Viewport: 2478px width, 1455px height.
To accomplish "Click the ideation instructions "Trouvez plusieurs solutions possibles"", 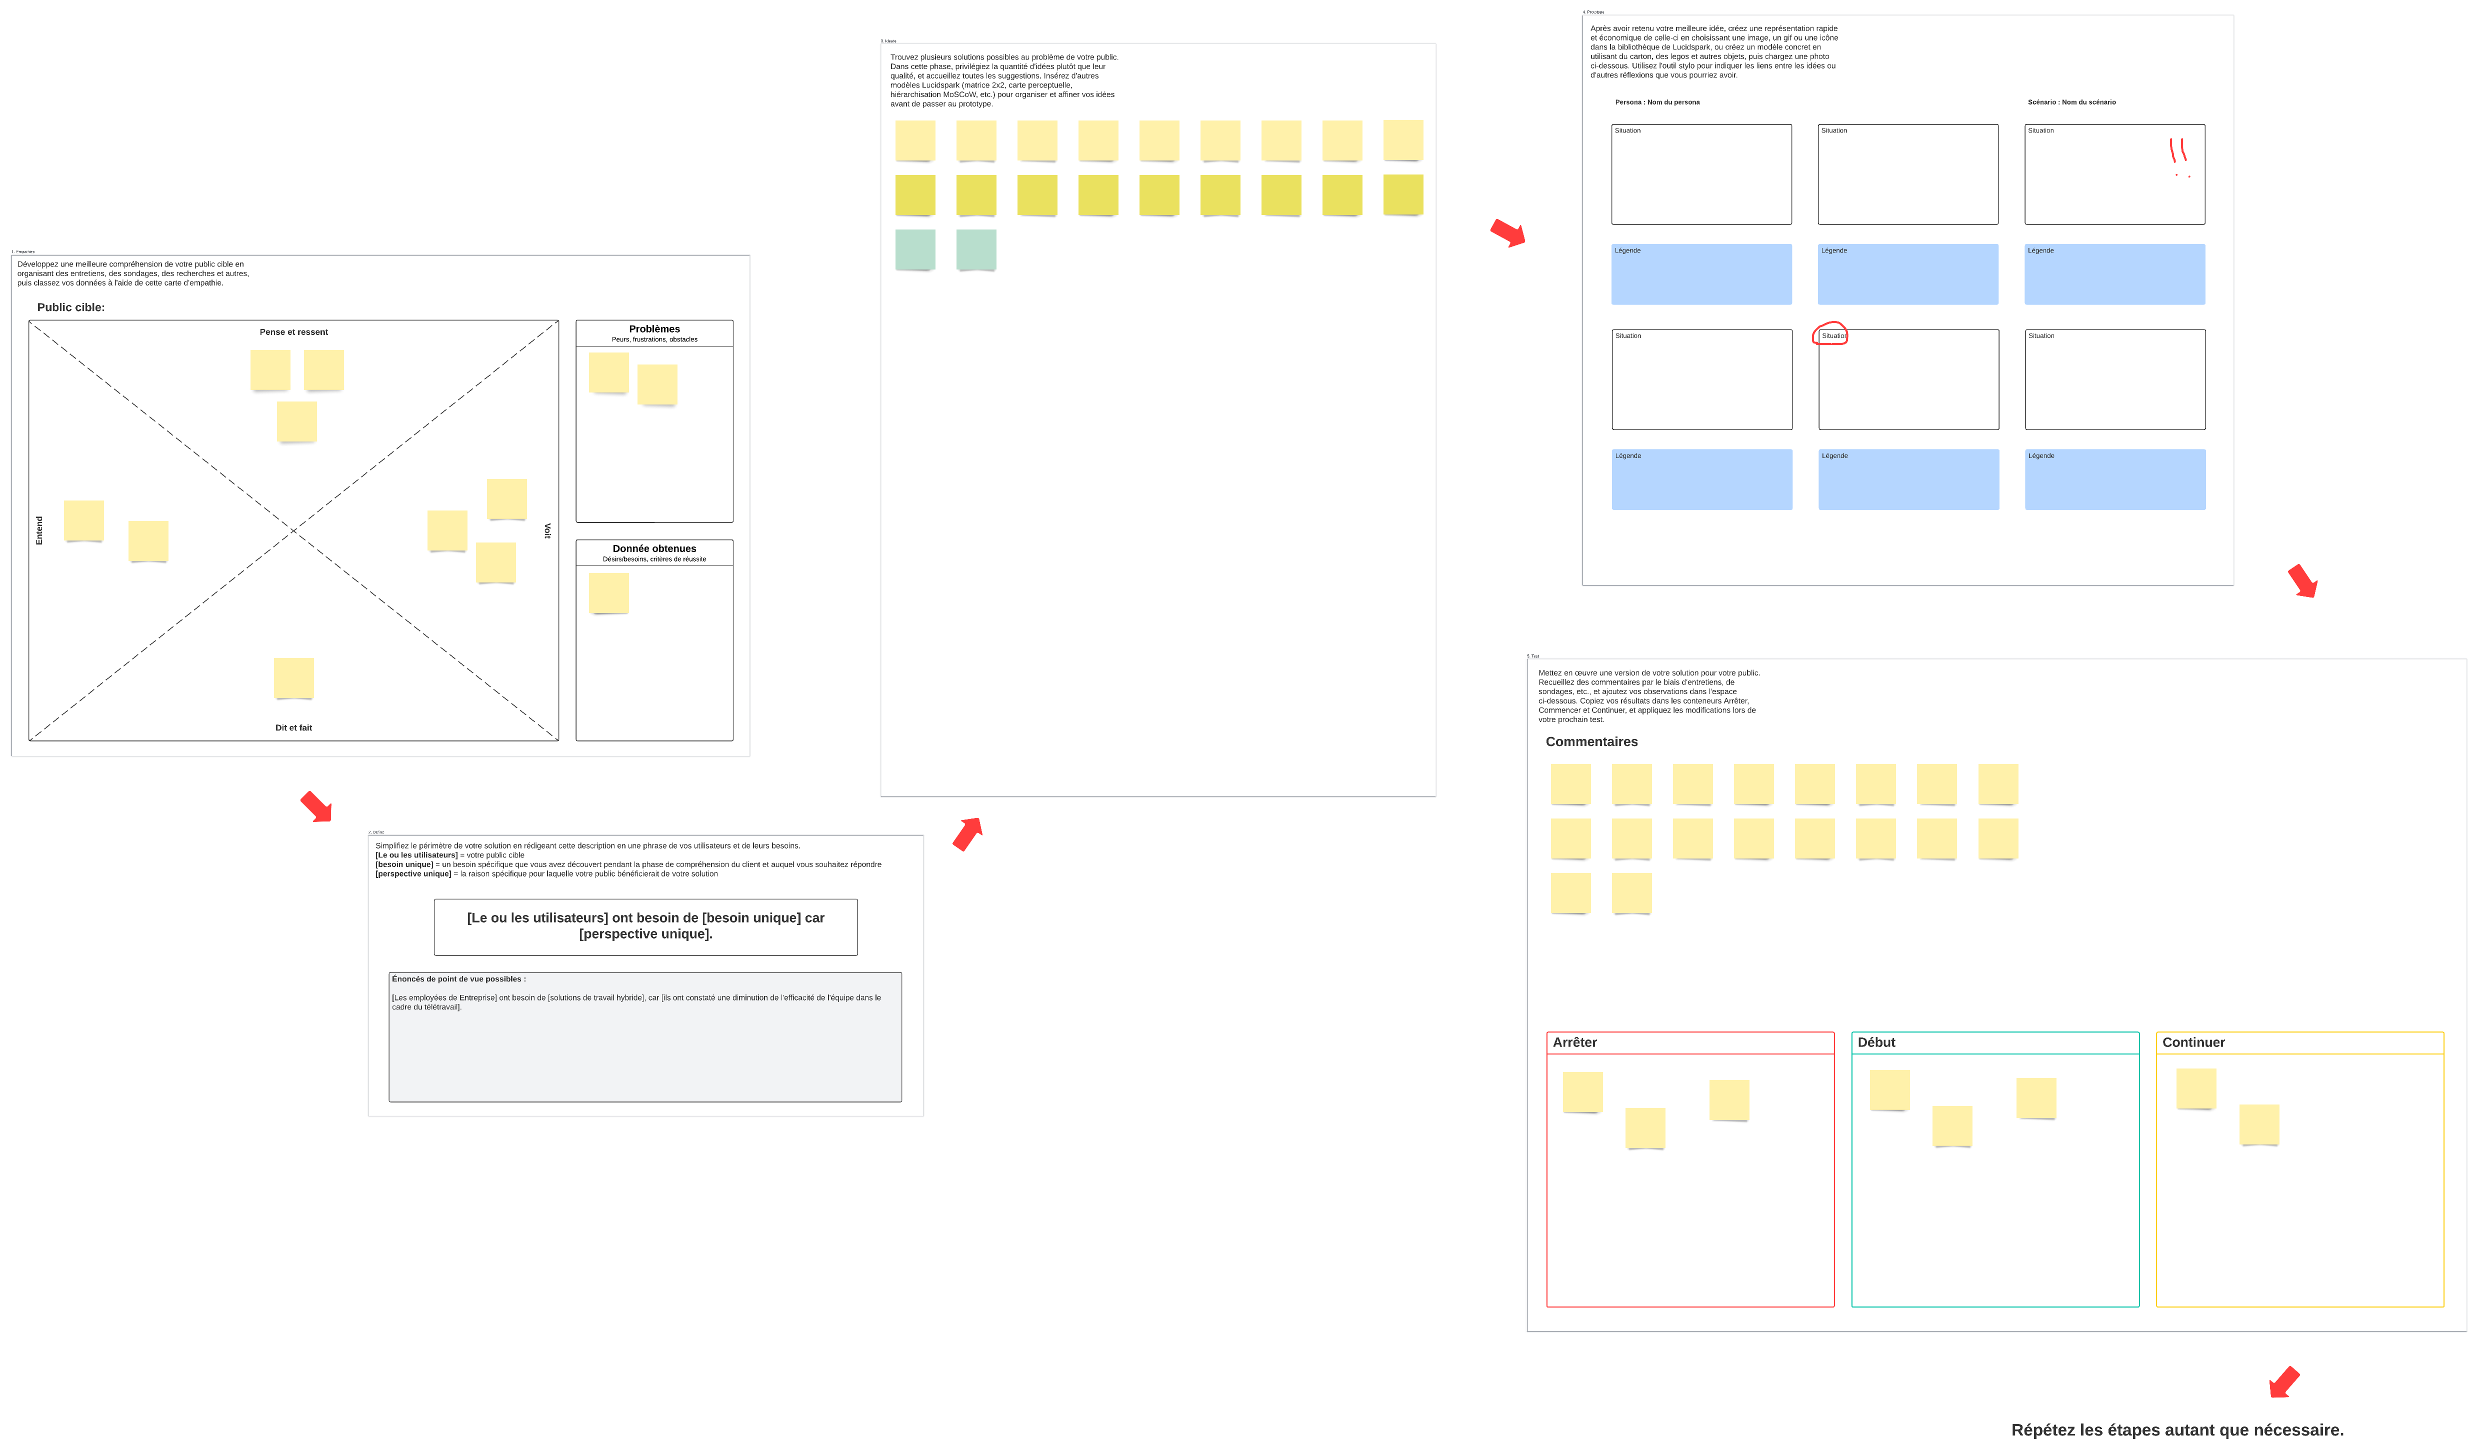I will point(1004,80).
